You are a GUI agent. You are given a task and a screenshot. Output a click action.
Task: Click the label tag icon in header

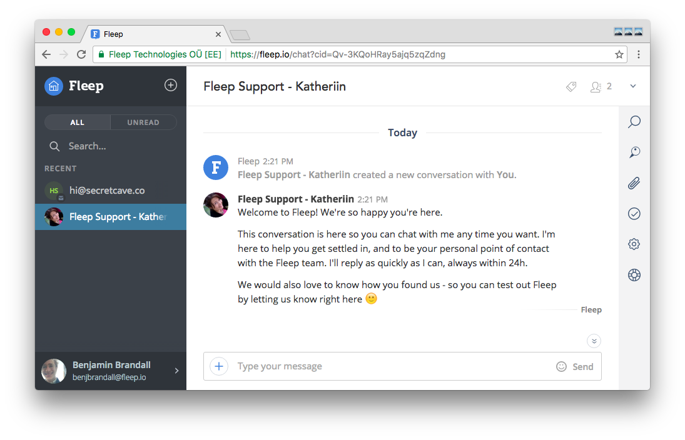[x=571, y=87]
